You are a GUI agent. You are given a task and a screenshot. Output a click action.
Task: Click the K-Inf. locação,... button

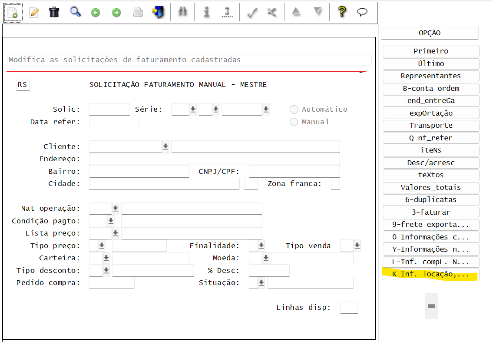[x=431, y=274]
